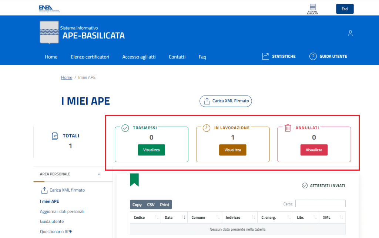Click sidebar Carica XML firmato upload icon
Screen dimensions: 379x238
click(x=44, y=190)
